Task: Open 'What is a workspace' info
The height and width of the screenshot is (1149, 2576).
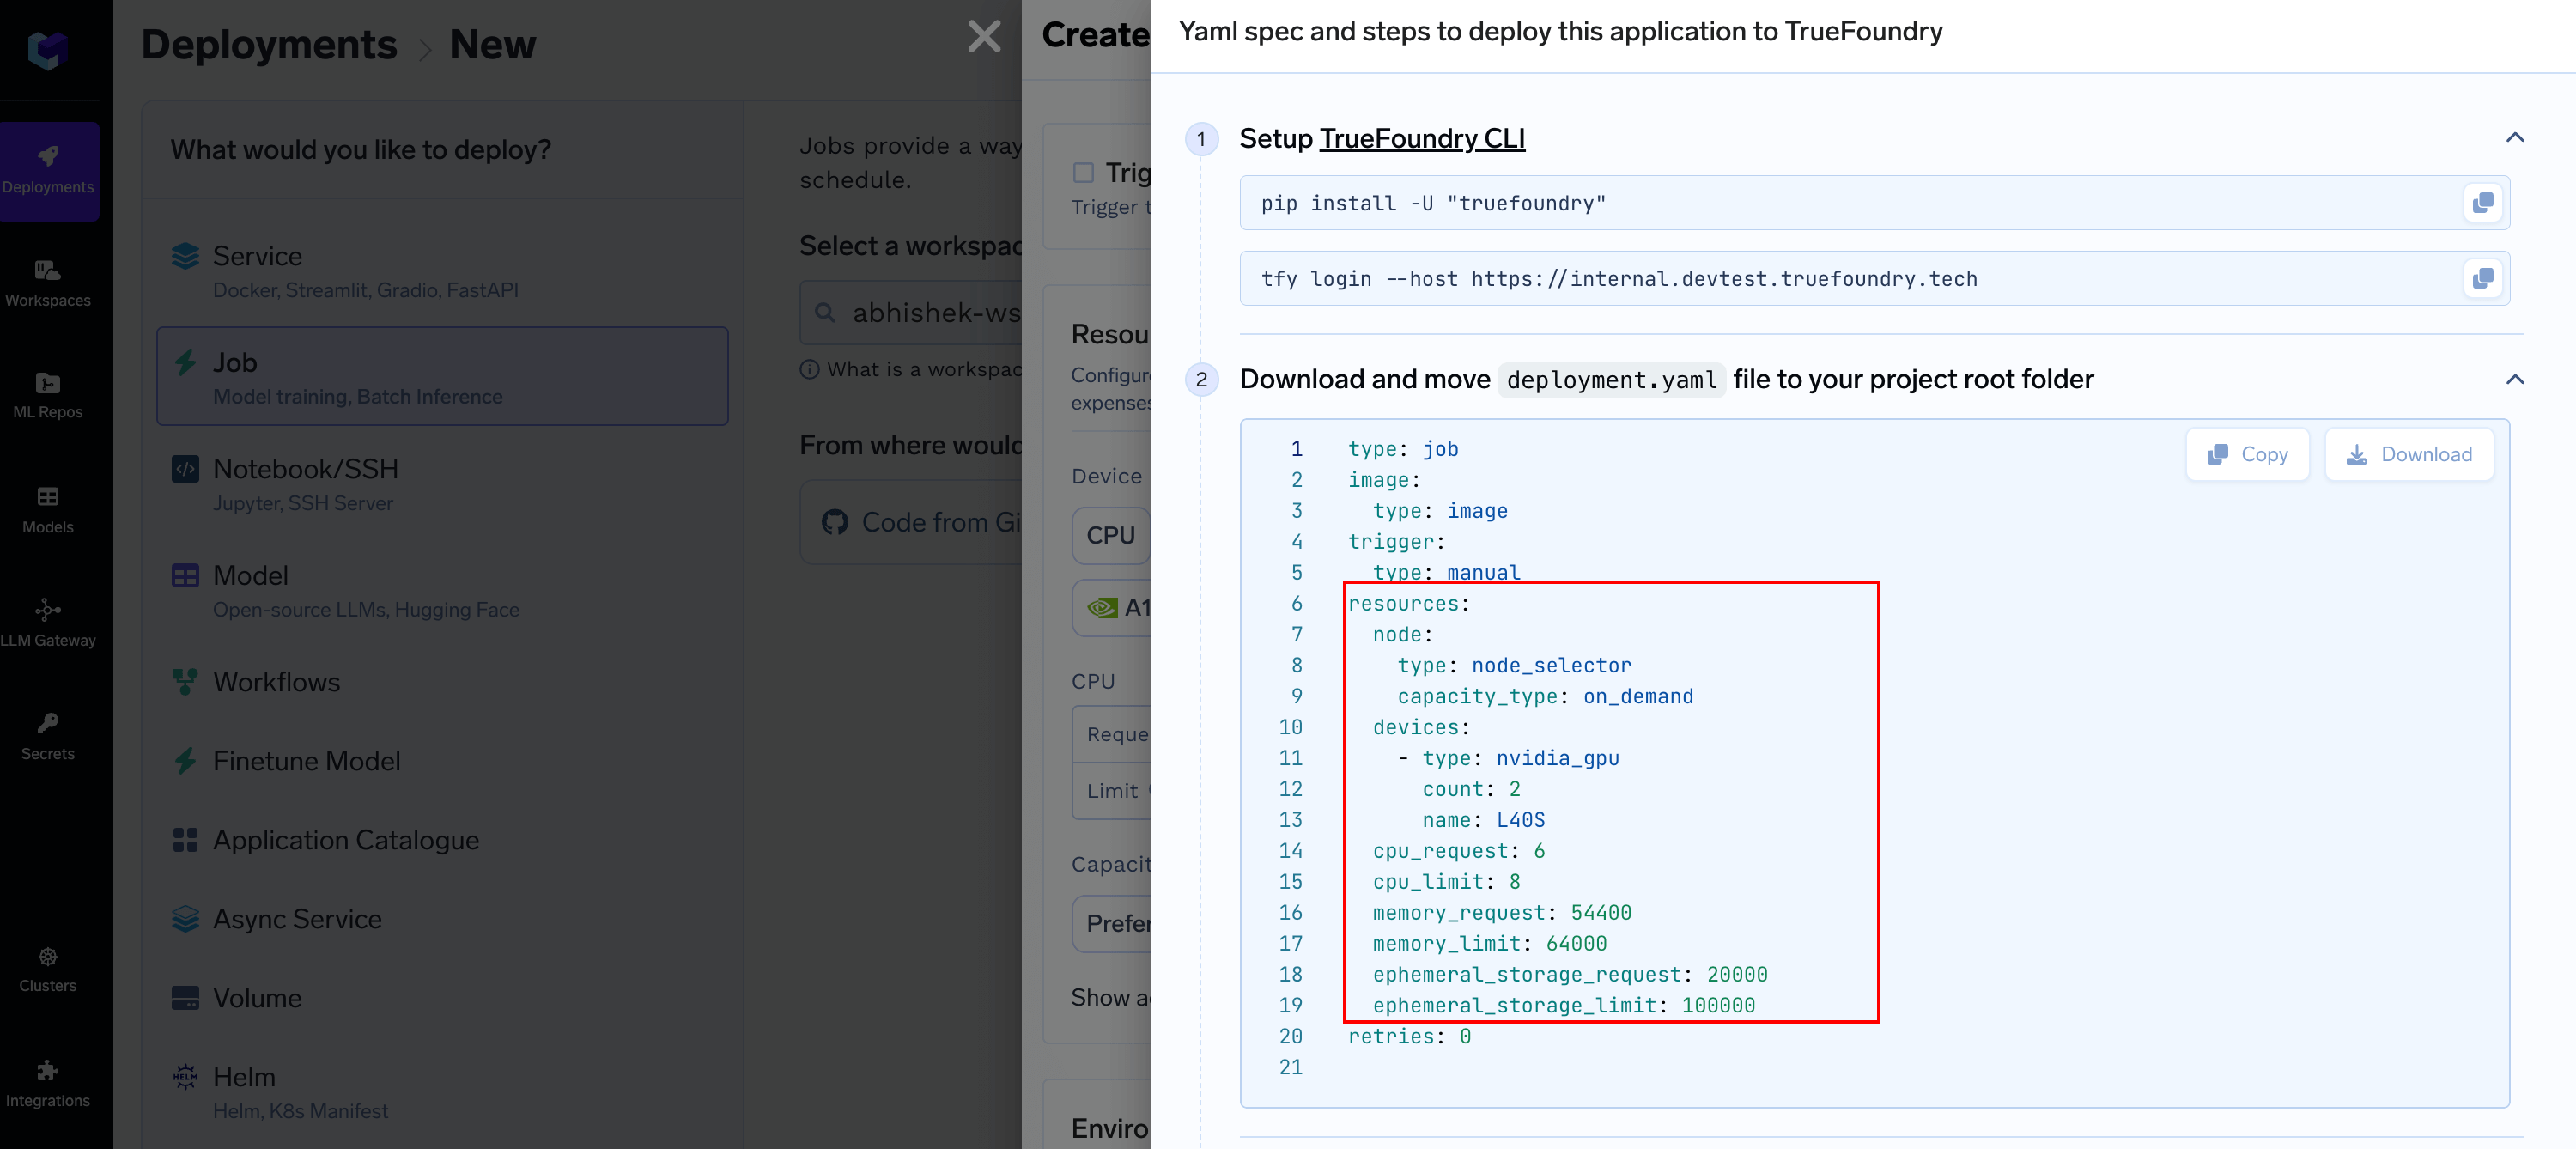Action: pos(911,369)
